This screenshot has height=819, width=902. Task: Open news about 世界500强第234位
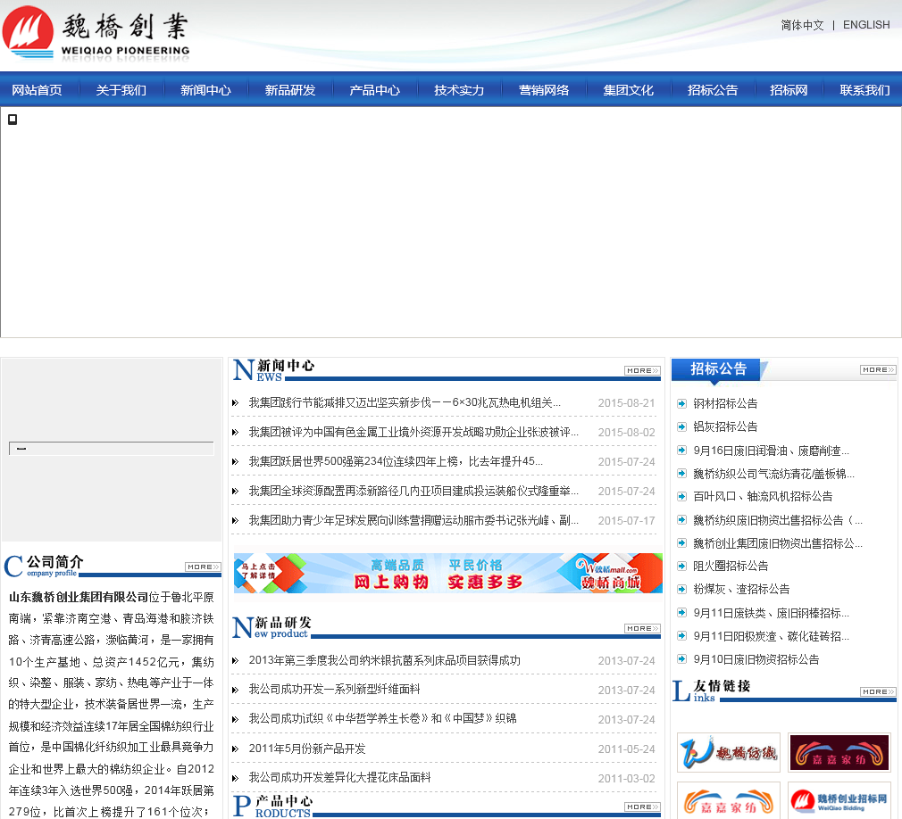tap(396, 461)
